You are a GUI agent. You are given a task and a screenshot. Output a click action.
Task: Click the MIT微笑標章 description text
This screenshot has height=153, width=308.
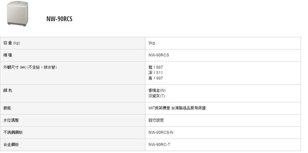click(177, 108)
